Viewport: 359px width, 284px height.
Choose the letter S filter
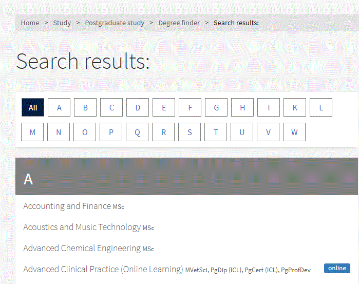[x=190, y=132]
